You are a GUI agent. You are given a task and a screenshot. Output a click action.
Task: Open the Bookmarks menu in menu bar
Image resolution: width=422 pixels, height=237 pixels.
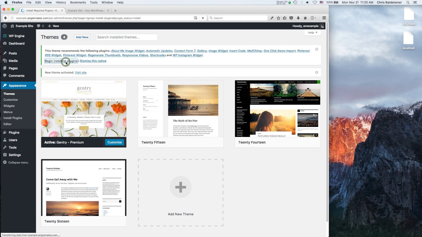[x=78, y=2]
